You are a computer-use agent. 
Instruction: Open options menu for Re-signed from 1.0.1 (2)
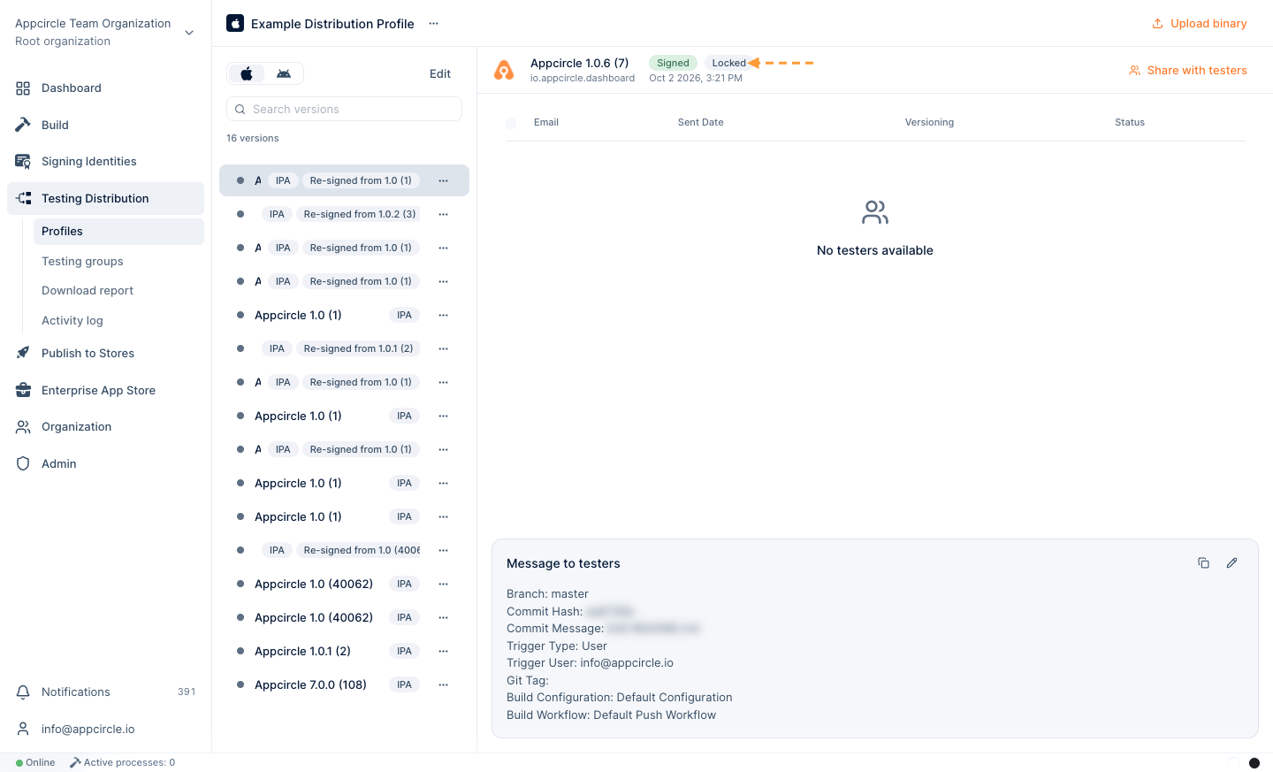point(443,348)
